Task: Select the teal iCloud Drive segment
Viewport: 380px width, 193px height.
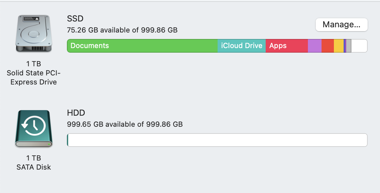Action: (x=241, y=46)
